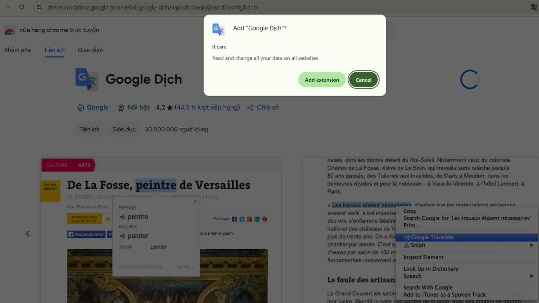The image size is (539, 303).
Task: Click Facebook share icon beside Partager
Action: 234,219
